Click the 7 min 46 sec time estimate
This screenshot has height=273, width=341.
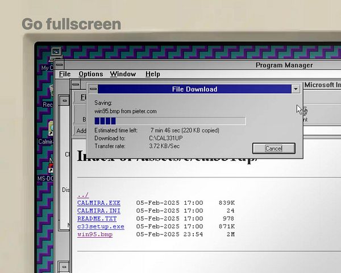click(165, 130)
